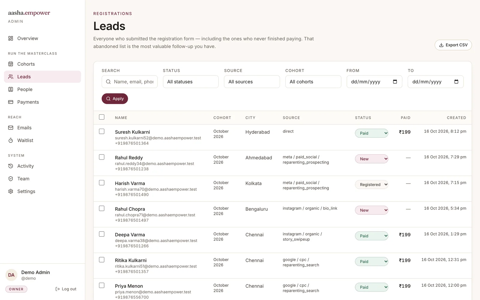Viewport: 480px width, 300px height.
Task: Check the row checkbox for Suresh Kulkarni
Action: (x=102, y=131)
